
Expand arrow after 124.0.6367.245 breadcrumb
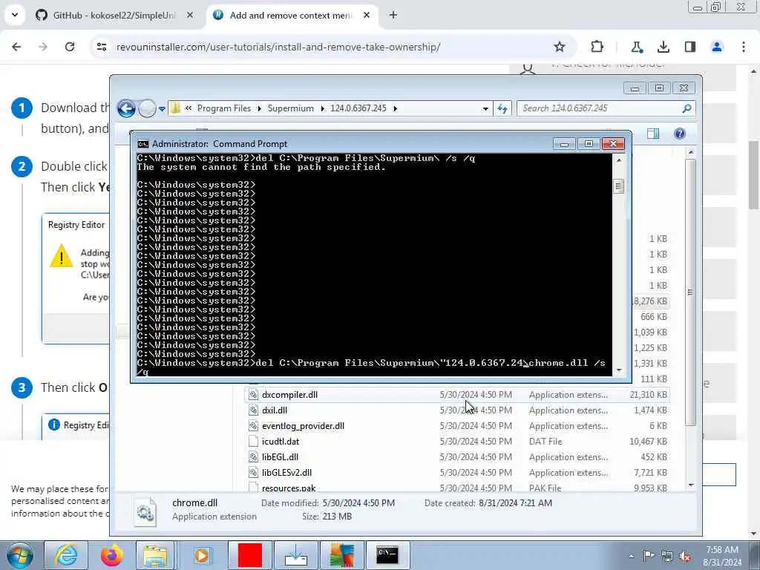395,108
